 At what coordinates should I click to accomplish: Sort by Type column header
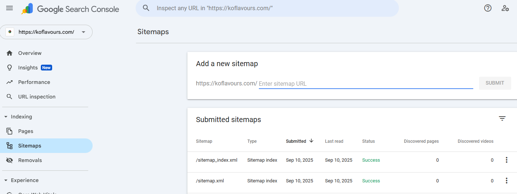pyautogui.click(x=252, y=141)
